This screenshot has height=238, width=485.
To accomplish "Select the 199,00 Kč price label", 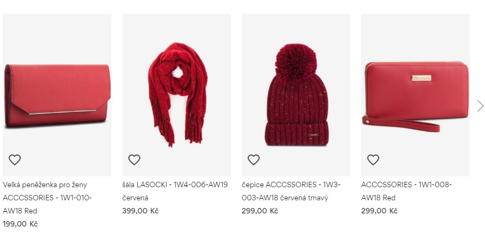I will 20,224.
